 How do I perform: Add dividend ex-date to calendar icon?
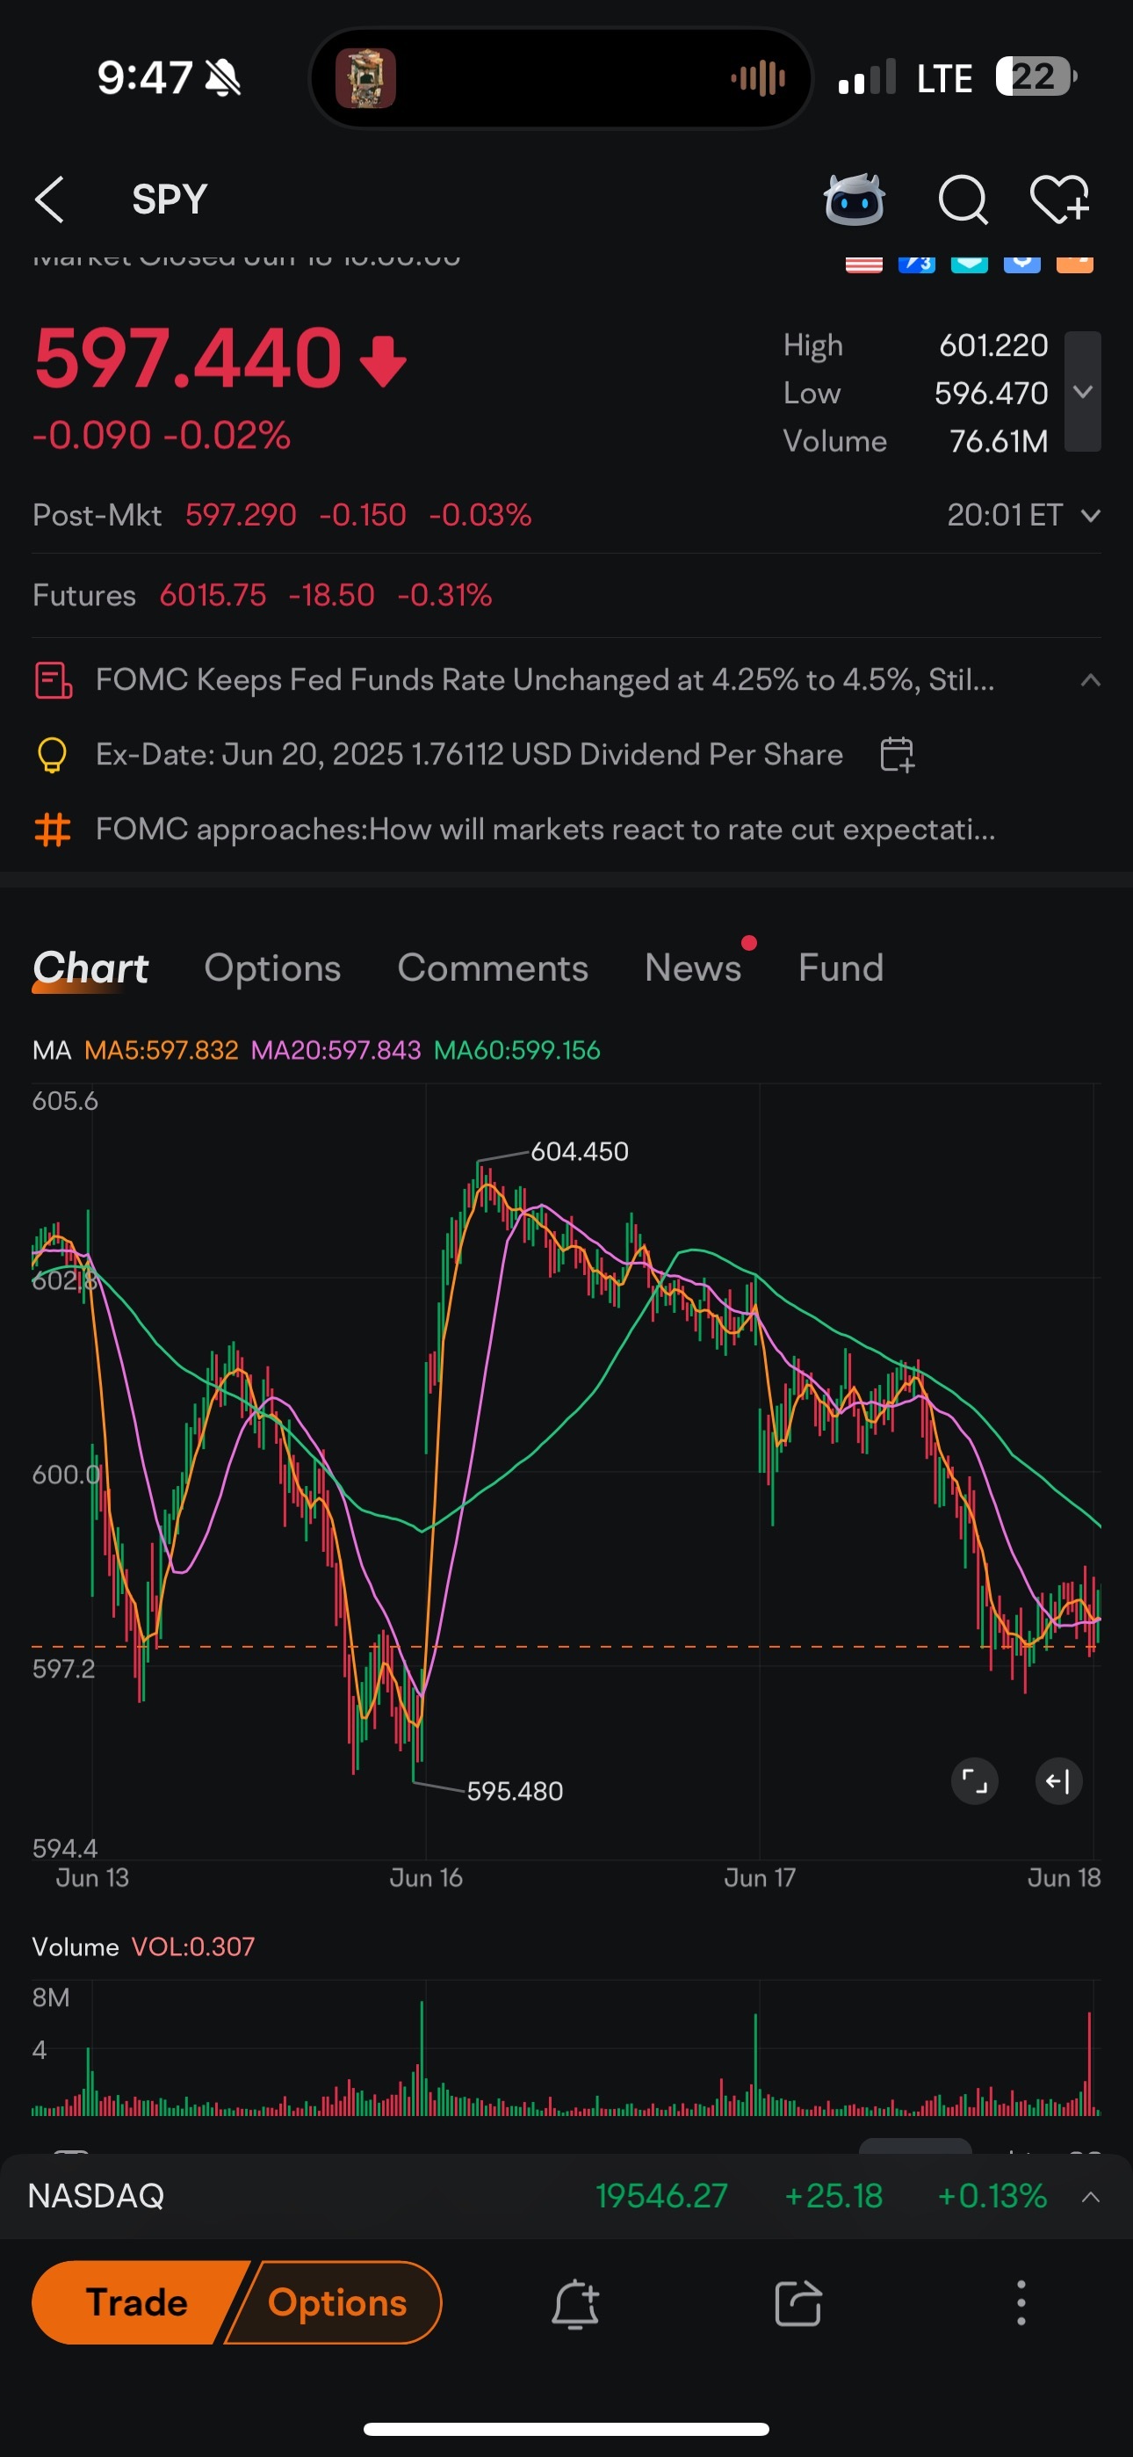(x=897, y=755)
